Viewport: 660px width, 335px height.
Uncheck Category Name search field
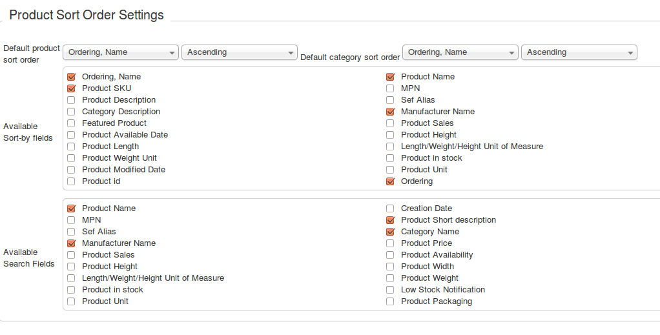390,232
